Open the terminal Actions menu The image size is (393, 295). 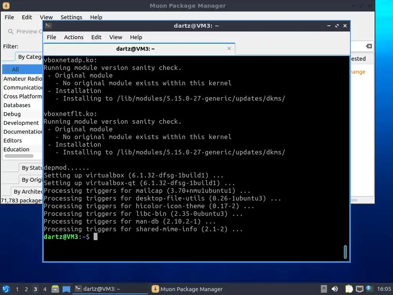coord(74,37)
